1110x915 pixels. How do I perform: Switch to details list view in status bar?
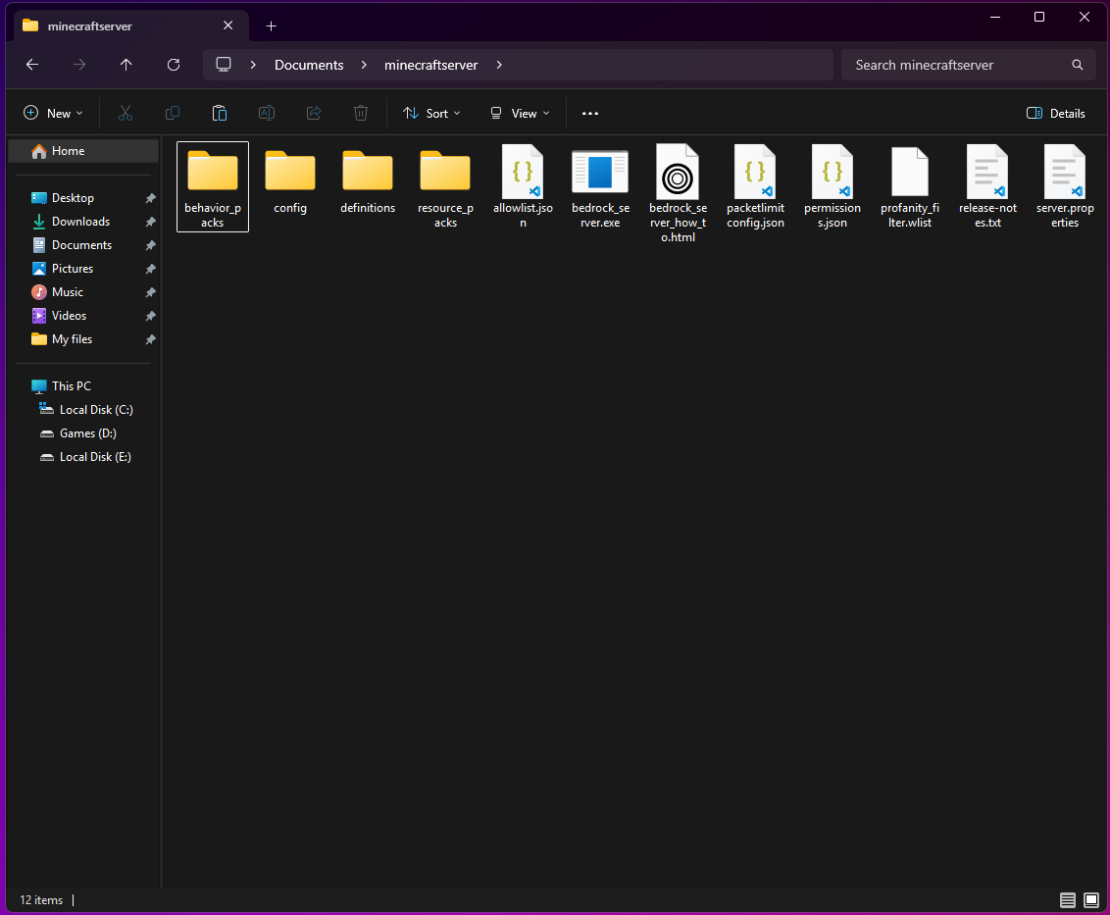pyautogui.click(x=1067, y=900)
